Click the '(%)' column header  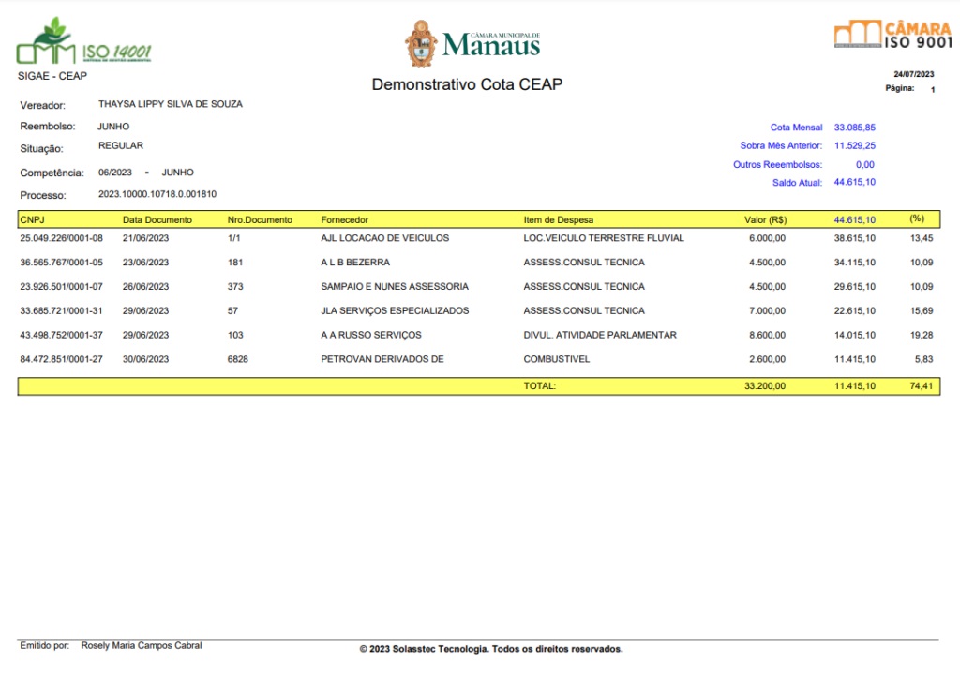coord(917,218)
